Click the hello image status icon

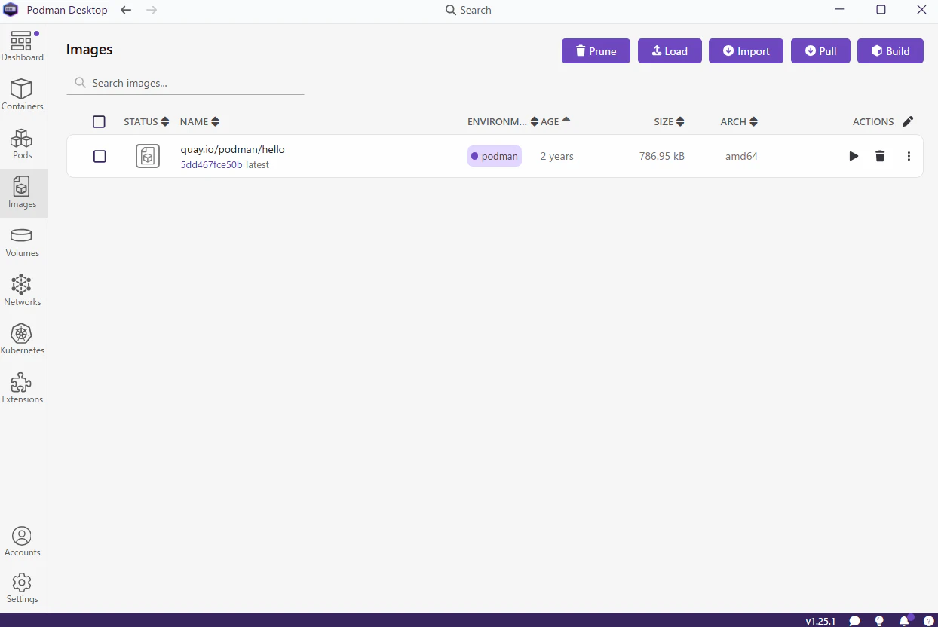(148, 156)
